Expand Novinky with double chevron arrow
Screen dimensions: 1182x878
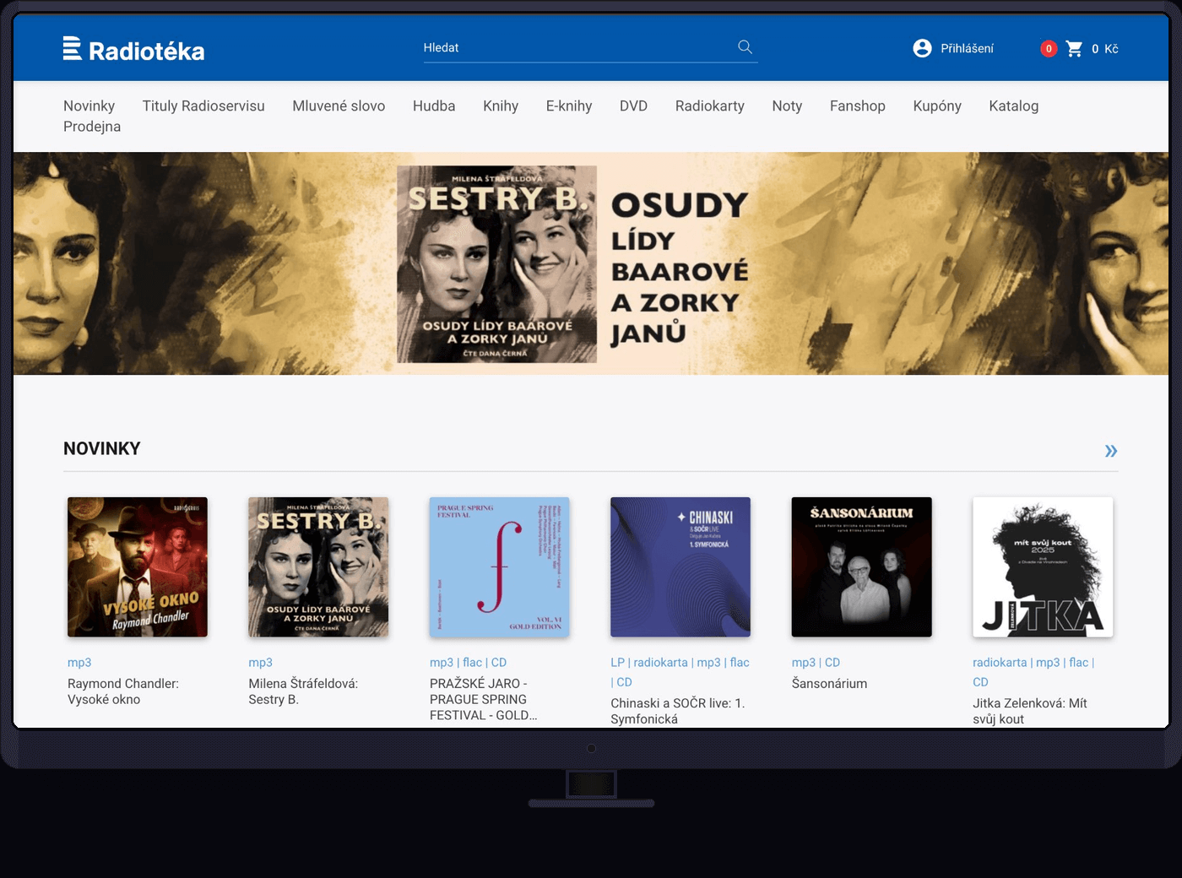(x=1110, y=451)
